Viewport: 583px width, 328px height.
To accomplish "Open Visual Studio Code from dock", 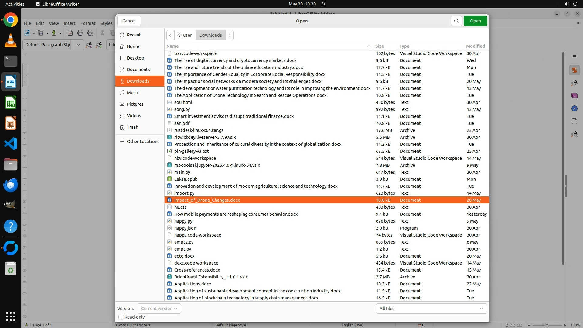I will 11,144.
